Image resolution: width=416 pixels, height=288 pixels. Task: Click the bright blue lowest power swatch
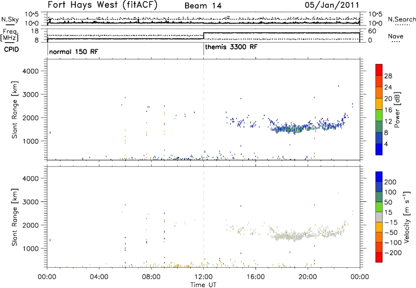(379, 149)
